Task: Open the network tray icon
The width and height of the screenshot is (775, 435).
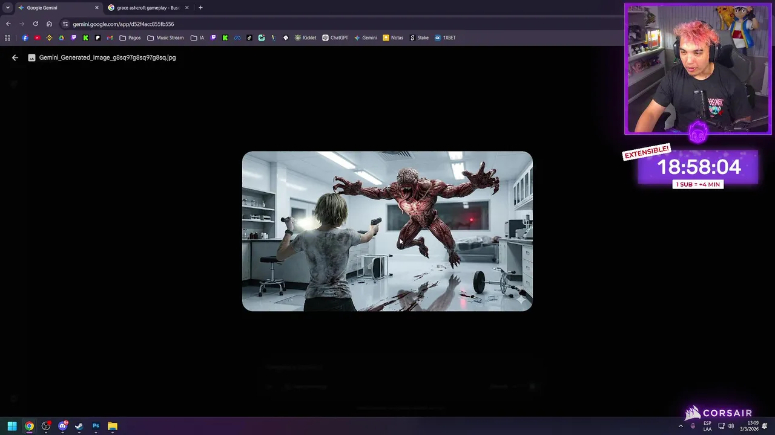Action: [x=721, y=426]
